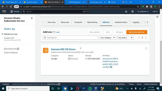Switch to the Compute tab

(78, 22)
